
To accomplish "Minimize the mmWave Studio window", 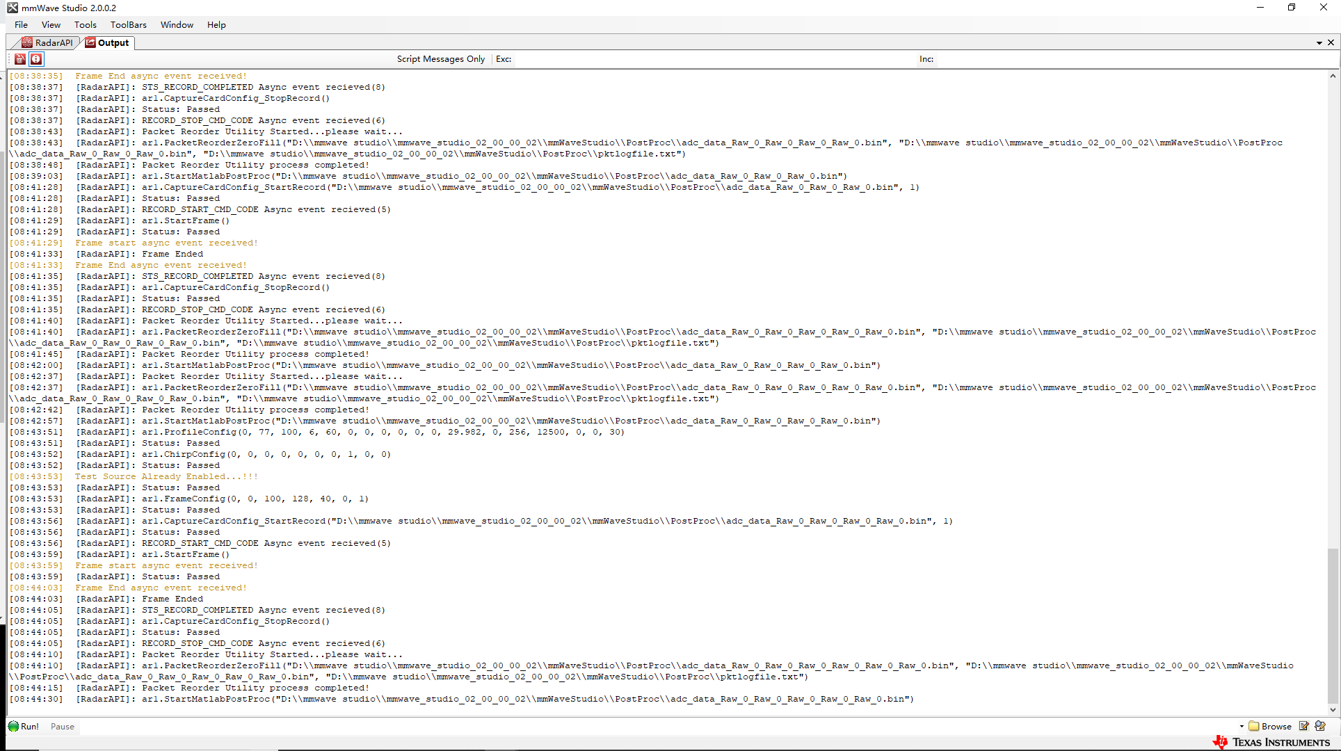I will click(1260, 8).
